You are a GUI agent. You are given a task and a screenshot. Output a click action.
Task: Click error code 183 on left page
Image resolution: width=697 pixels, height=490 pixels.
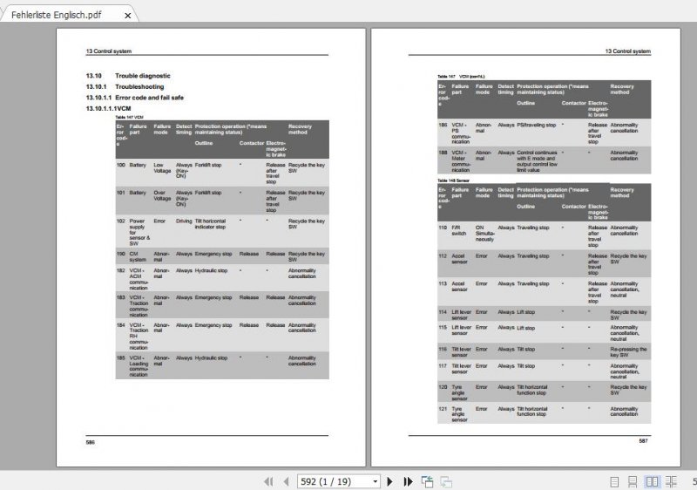click(120, 297)
